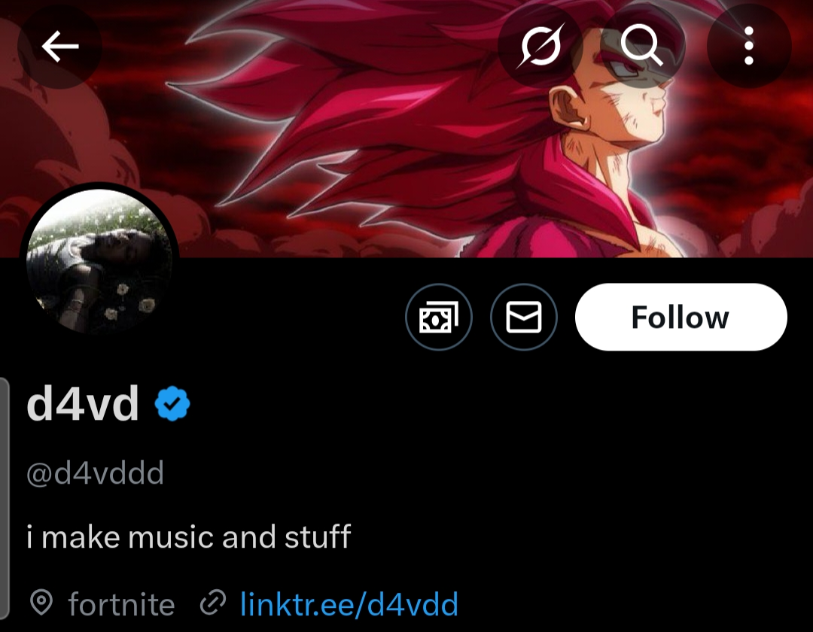
Task: Tap the chain link icon
Action: pos(213,603)
